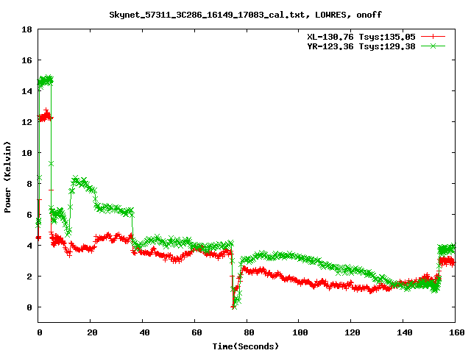
Task: Select the XL-130.76 Tsys:135.05 legend entry
Action: 361,37
